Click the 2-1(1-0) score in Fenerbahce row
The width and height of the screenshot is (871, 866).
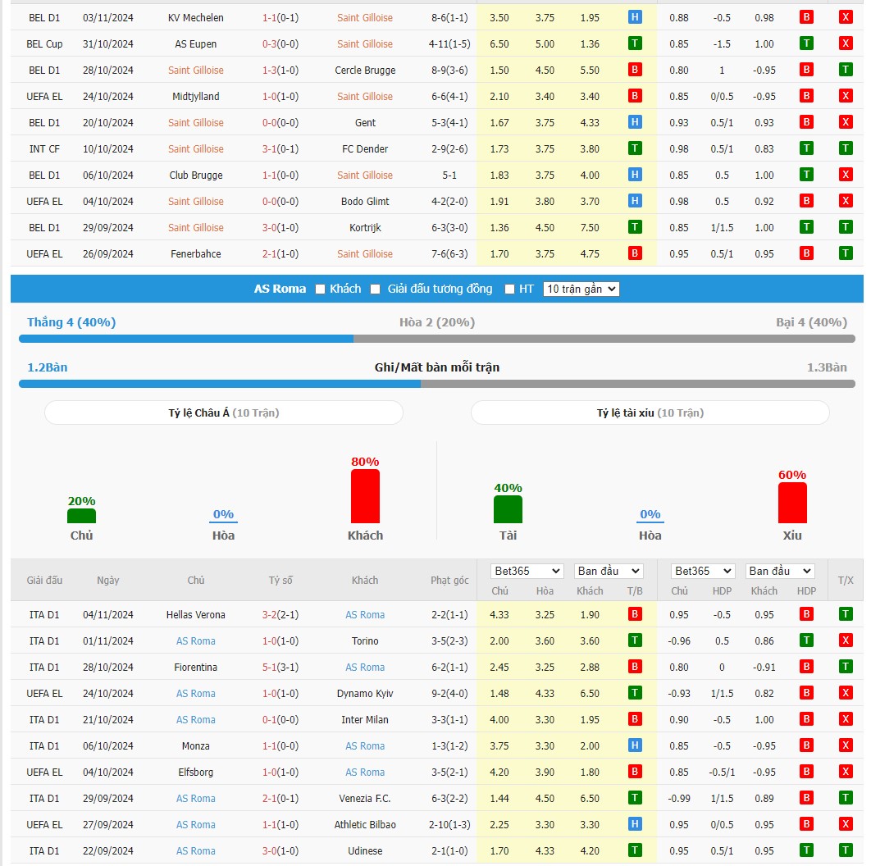coord(280,254)
